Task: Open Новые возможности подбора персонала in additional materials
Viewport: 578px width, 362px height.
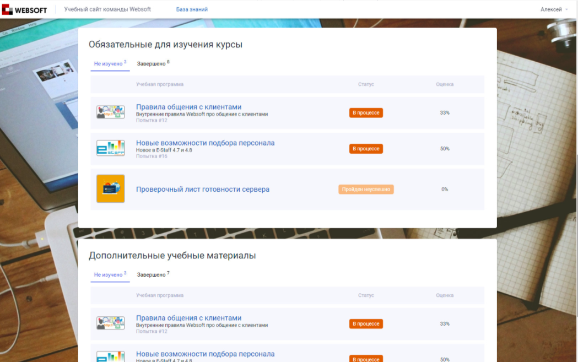Action: pos(206,354)
